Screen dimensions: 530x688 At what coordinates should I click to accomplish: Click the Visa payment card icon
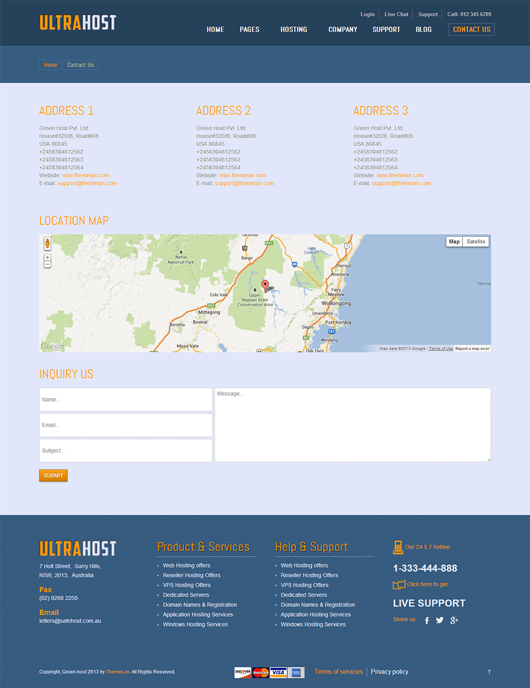click(278, 672)
